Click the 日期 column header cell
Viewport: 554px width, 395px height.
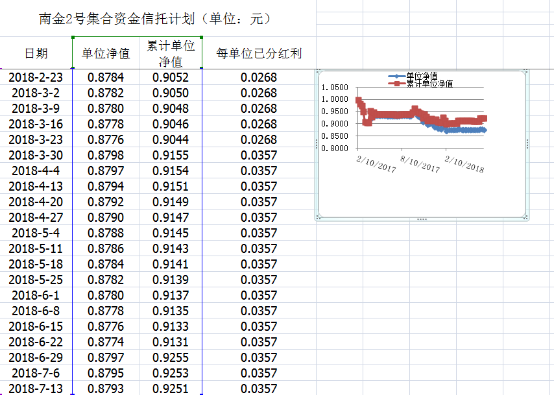coord(36,53)
